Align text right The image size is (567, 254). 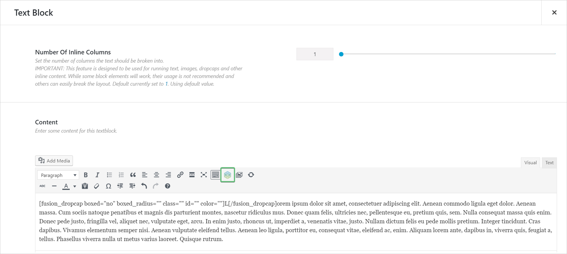tap(168, 175)
